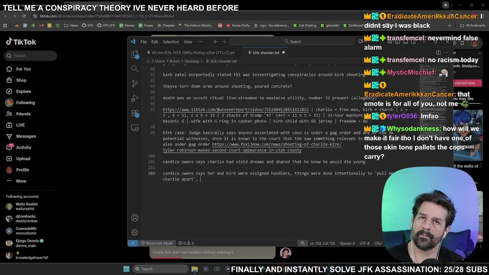Click the VS Code command center search box

[x=293, y=42]
